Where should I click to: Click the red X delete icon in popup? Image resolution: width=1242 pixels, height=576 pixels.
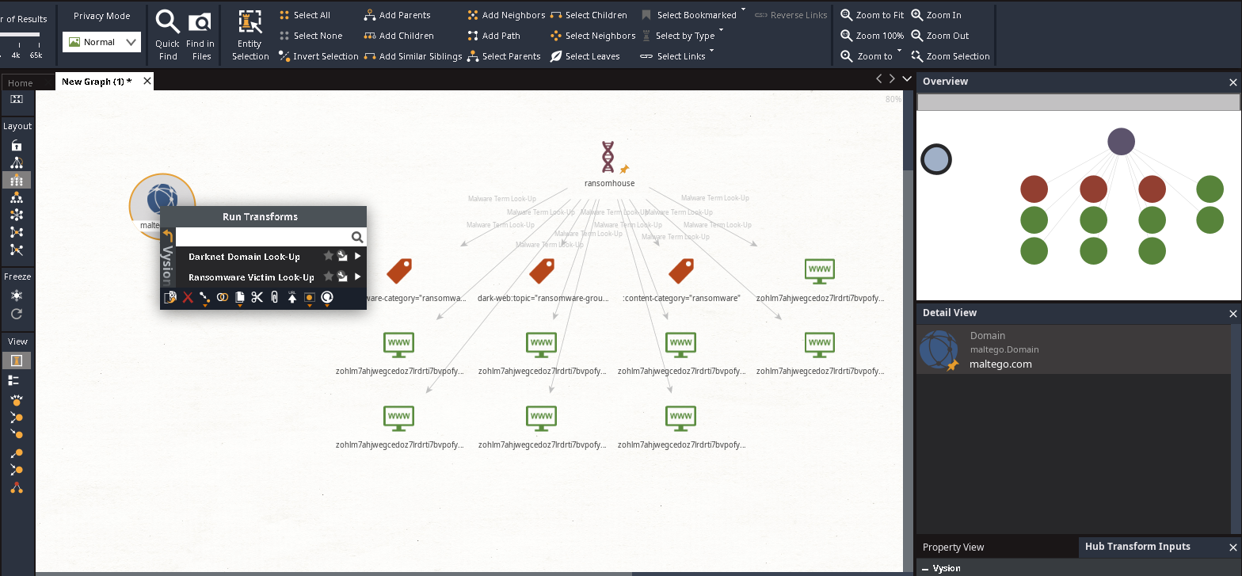[188, 298]
